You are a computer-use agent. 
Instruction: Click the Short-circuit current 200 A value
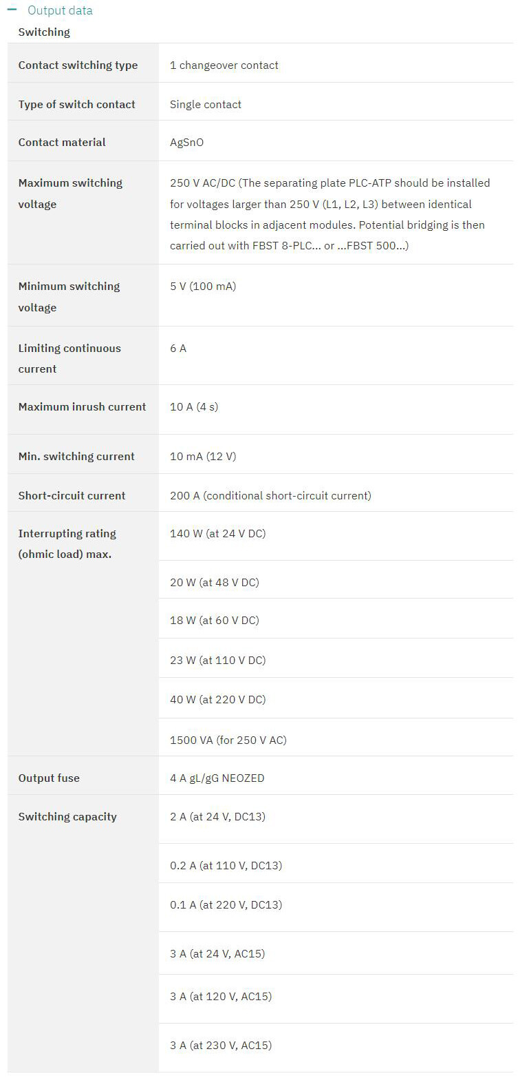pyautogui.click(x=270, y=496)
